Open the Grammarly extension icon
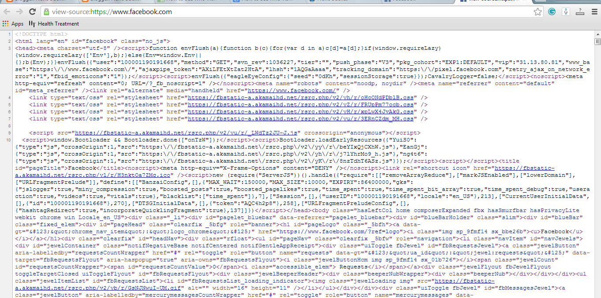Screen dimensions: 601x298 click(552, 12)
